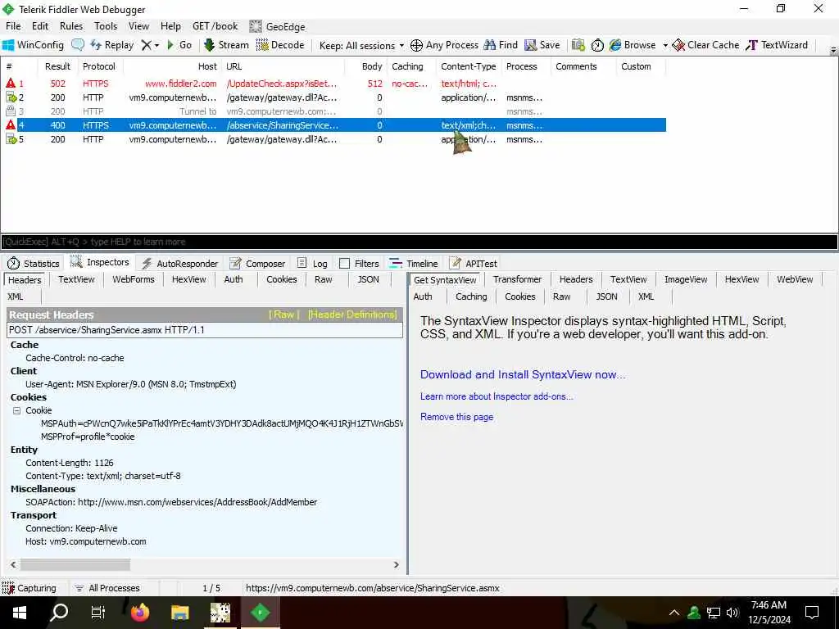Screen dimensions: 839x629
Task: Open response Caching tab
Action: (471, 296)
